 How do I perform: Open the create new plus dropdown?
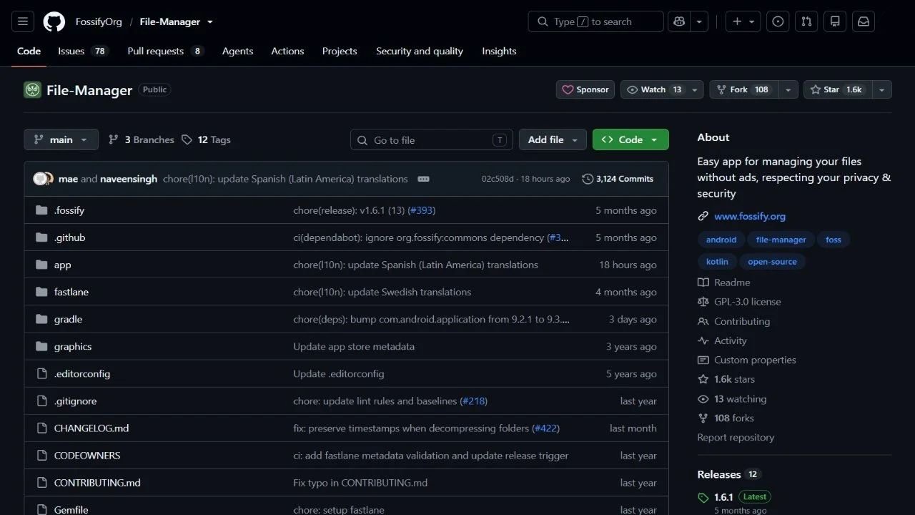click(743, 21)
